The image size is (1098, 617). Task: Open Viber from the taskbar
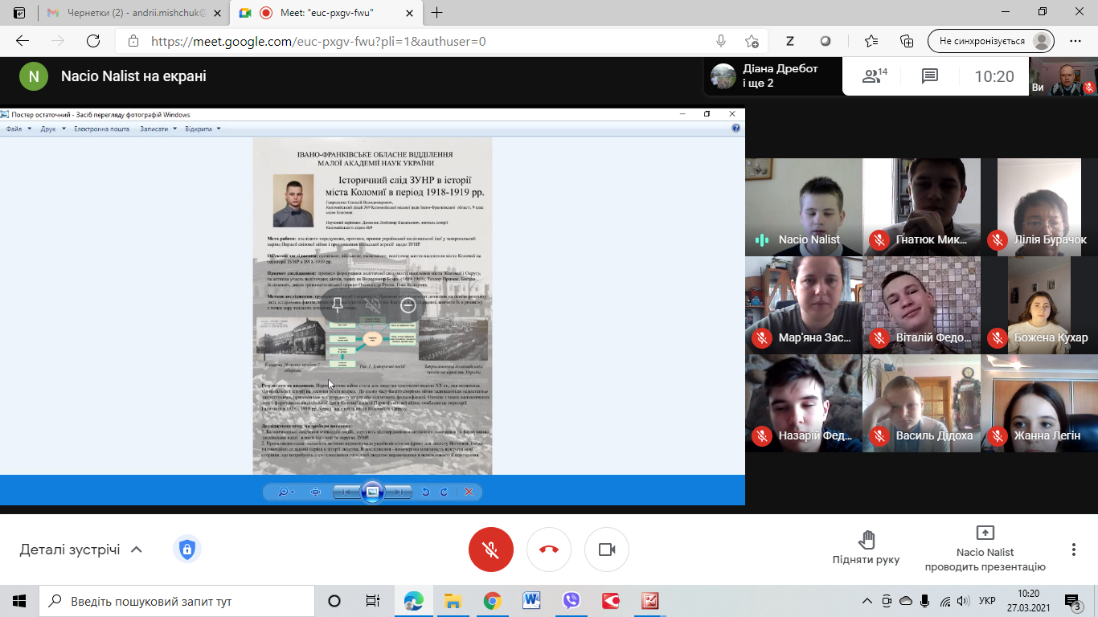pos(572,601)
